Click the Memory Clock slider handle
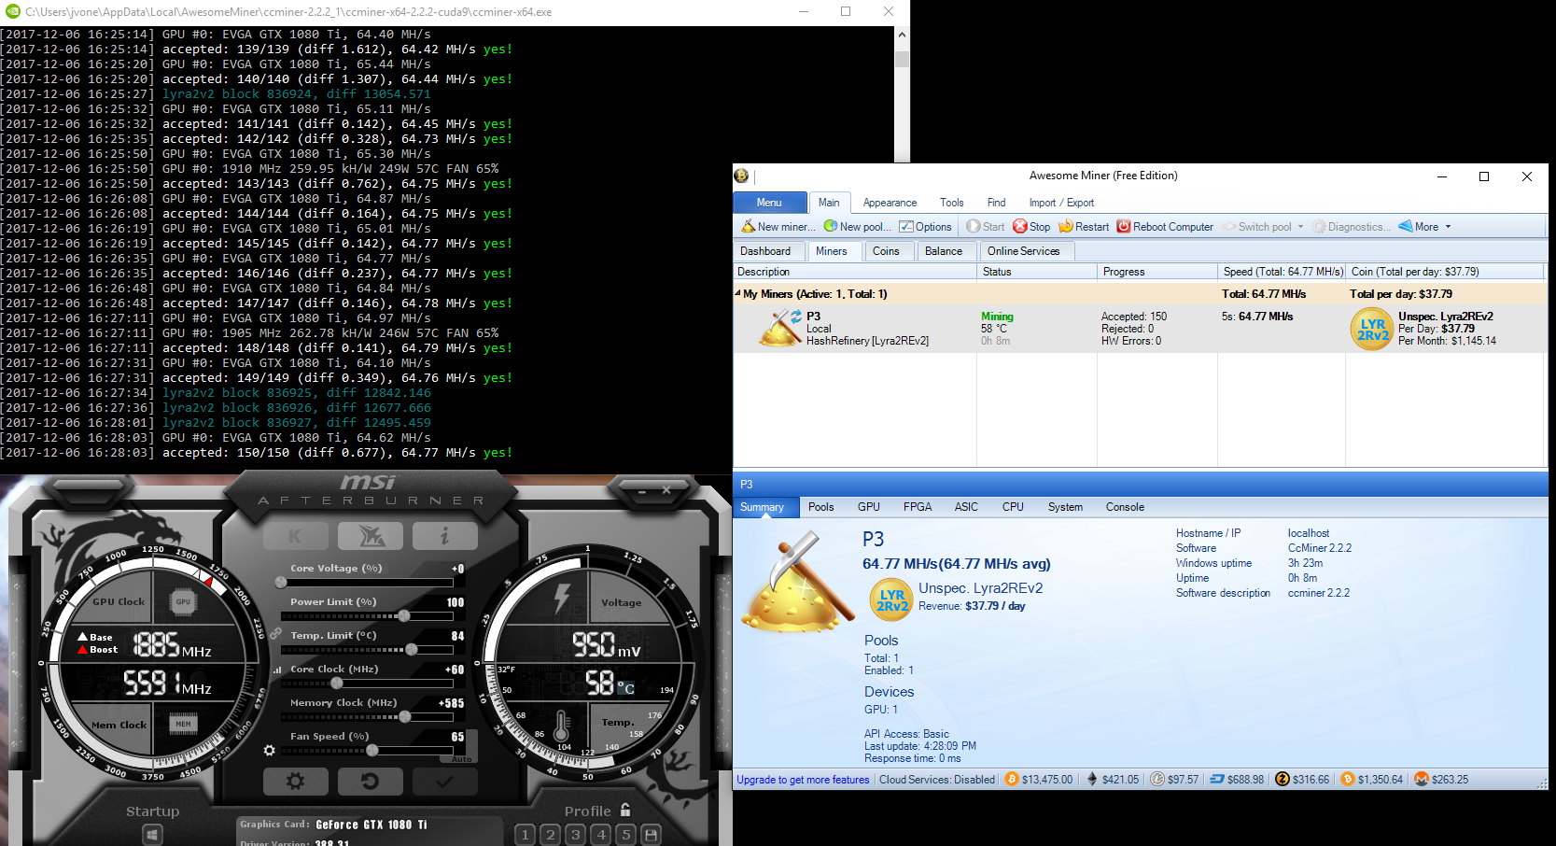The width and height of the screenshot is (1556, 846). (x=405, y=716)
